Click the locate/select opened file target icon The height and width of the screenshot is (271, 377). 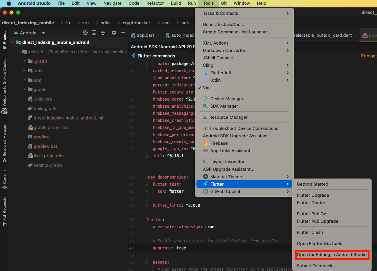(x=85, y=33)
